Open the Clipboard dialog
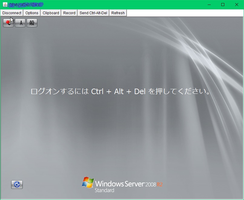Viewport: 244px width, 200px height. click(51, 13)
